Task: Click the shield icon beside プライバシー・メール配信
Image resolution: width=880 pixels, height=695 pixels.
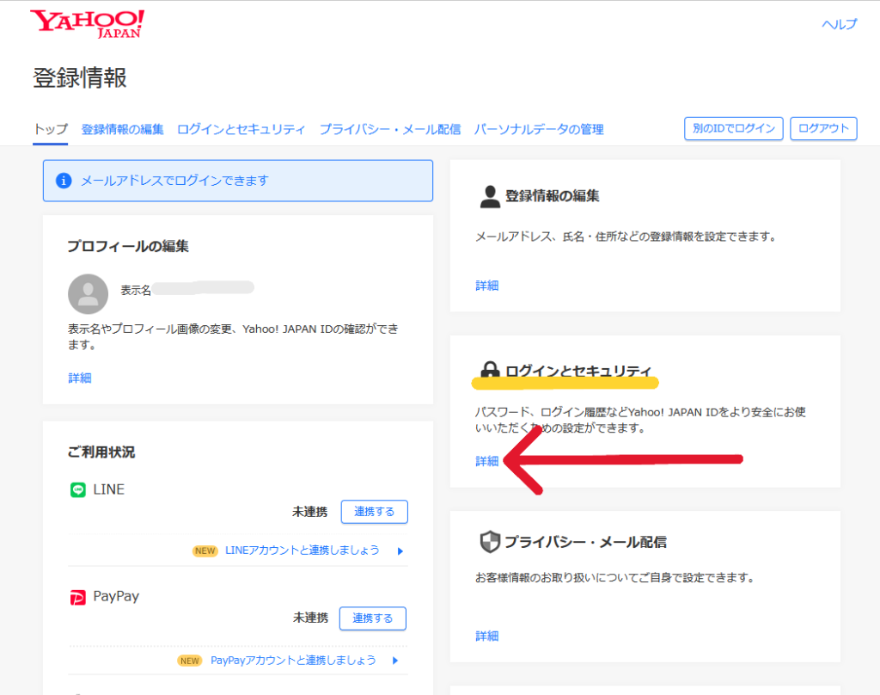Action: coord(489,542)
